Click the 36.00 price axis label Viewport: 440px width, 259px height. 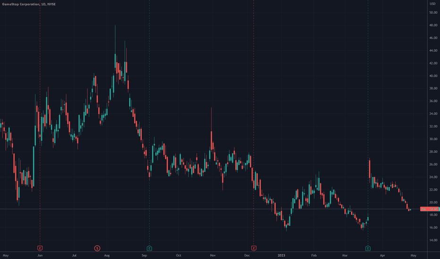click(433, 101)
